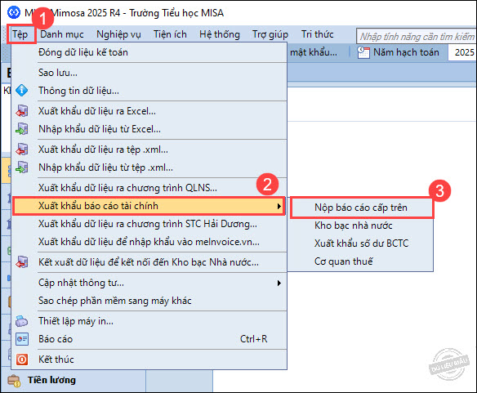
Task: Choose Kho bạc nhà nước submenu entry
Action: click(353, 226)
